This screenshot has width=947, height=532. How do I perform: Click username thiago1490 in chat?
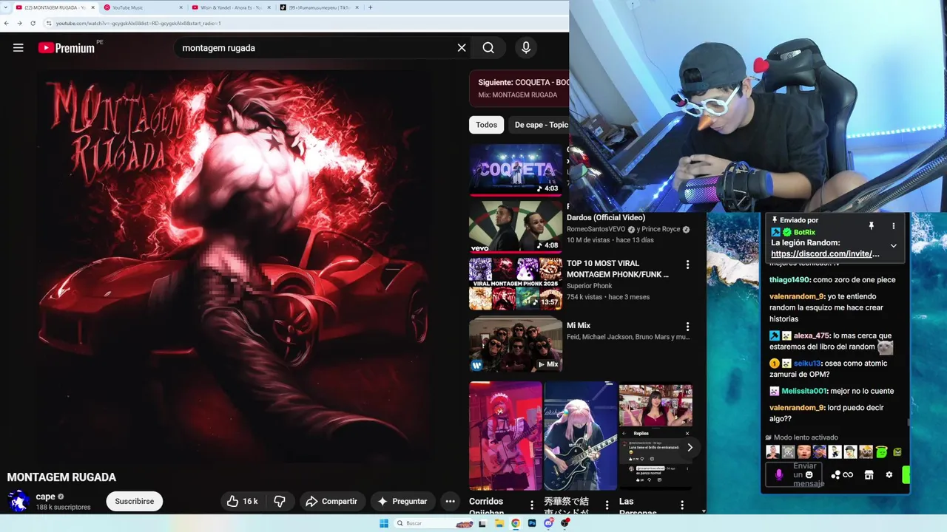tap(790, 280)
